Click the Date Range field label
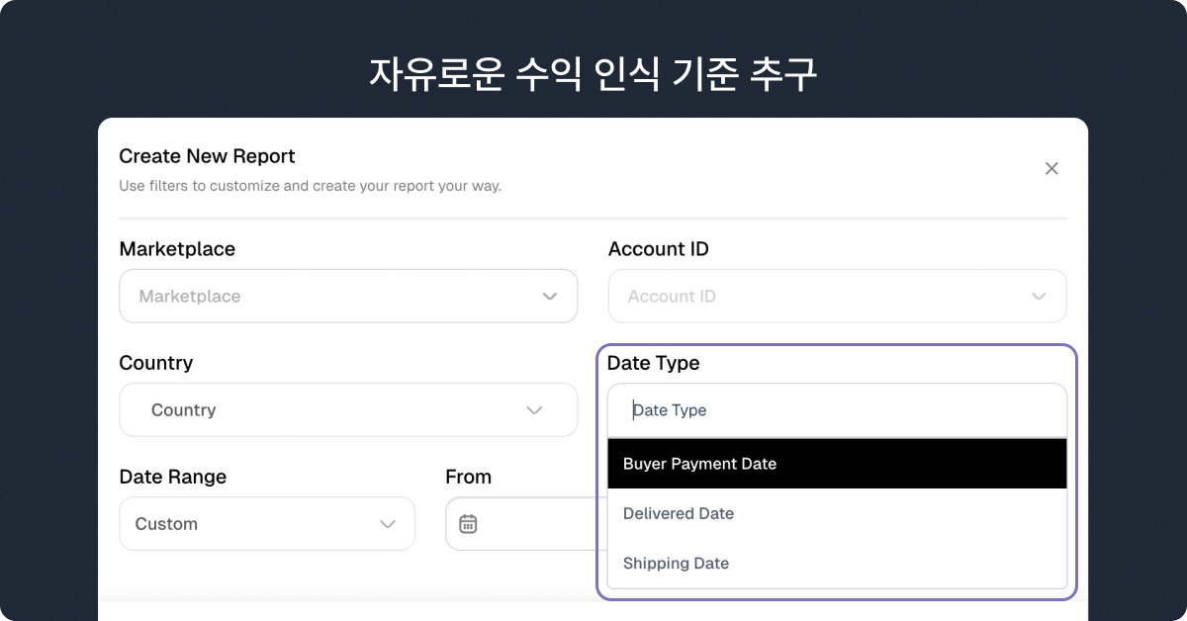This screenshot has height=621, width=1187. coord(172,477)
